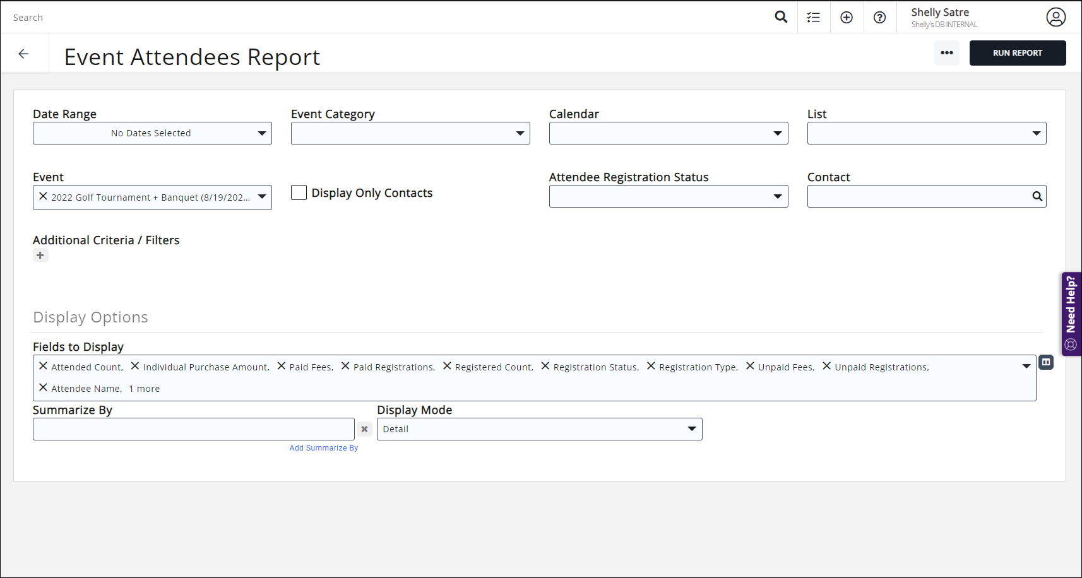Click the column chooser icon beside fields
Viewport: 1082px width, 578px height.
click(x=1046, y=362)
